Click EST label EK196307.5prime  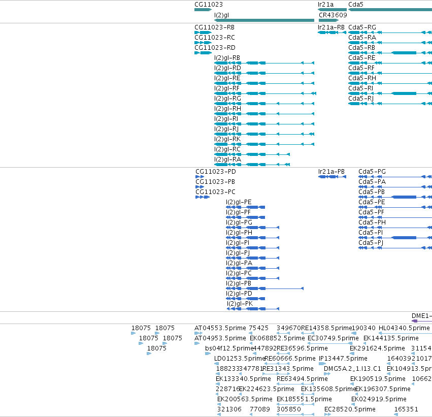coord(383,390)
